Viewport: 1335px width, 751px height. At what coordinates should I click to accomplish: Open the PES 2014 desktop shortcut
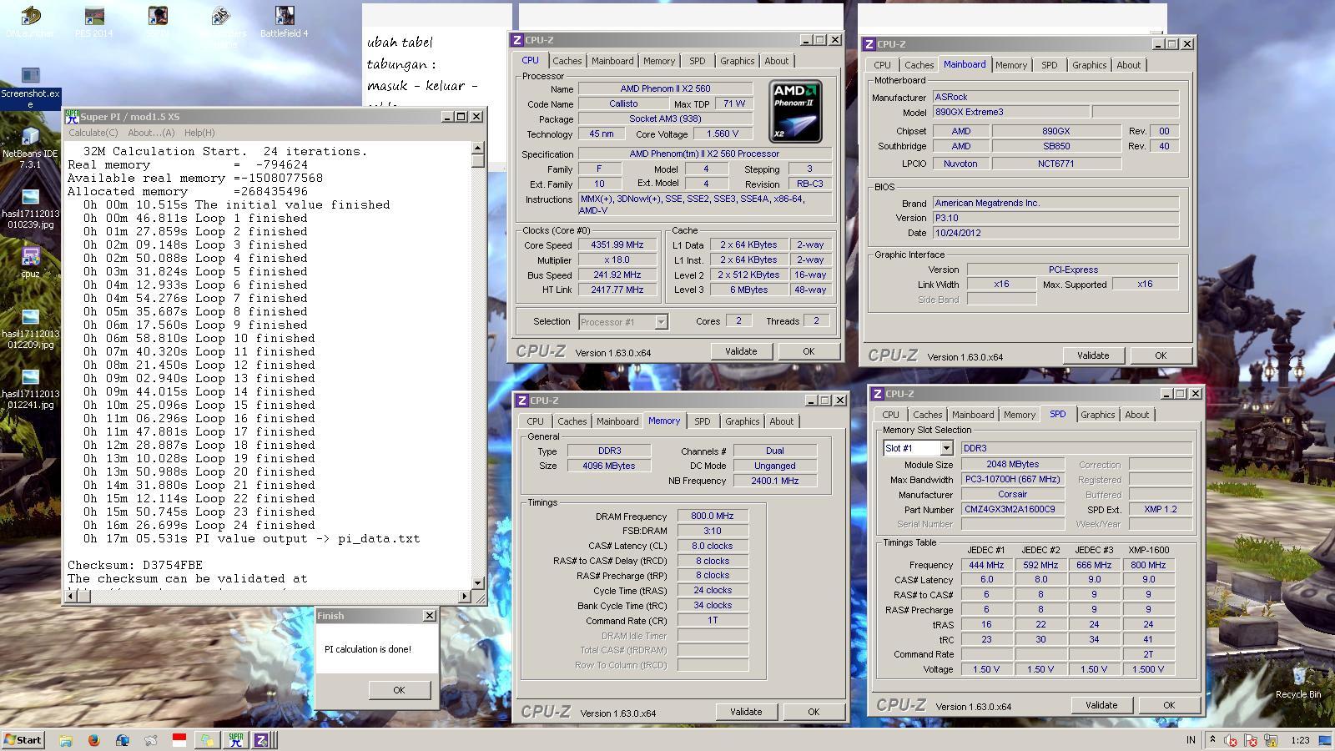pos(93,22)
